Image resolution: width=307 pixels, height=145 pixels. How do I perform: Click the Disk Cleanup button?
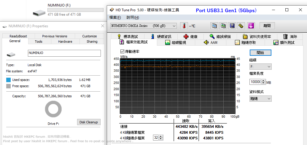tap(88, 122)
